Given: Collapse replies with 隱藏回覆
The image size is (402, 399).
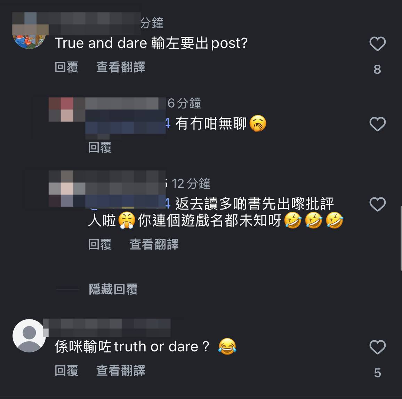Looking at the screenshot, I should point(113,289).
